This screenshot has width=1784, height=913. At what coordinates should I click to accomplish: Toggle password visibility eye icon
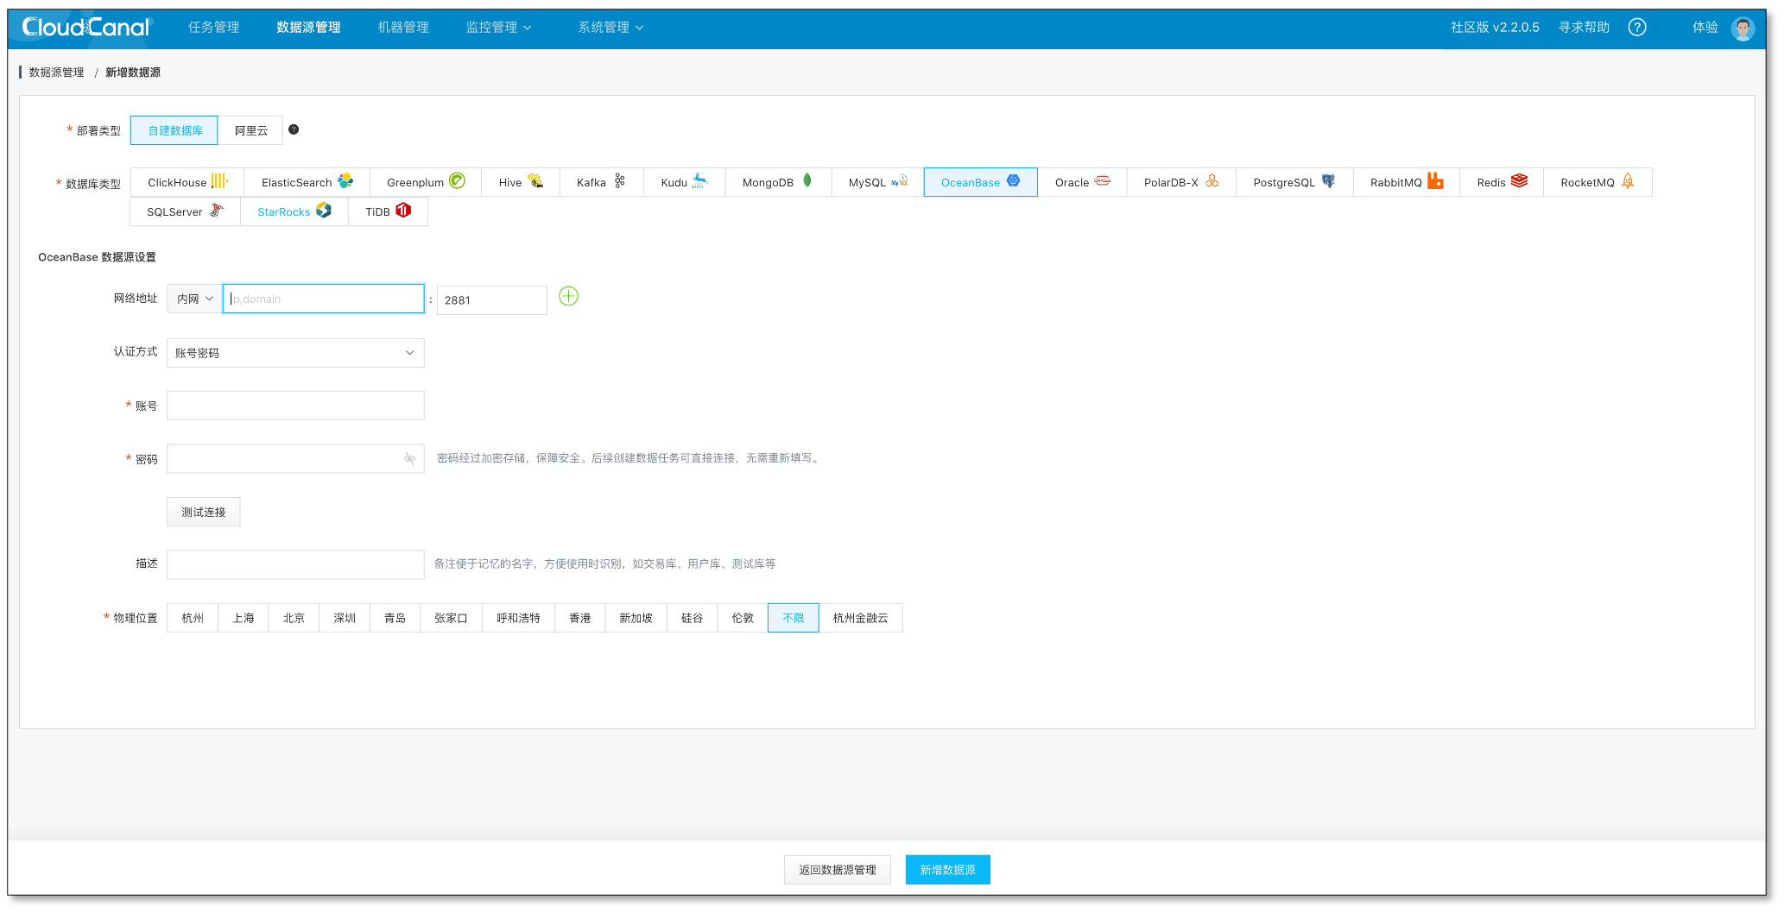[x=410, y=458]
